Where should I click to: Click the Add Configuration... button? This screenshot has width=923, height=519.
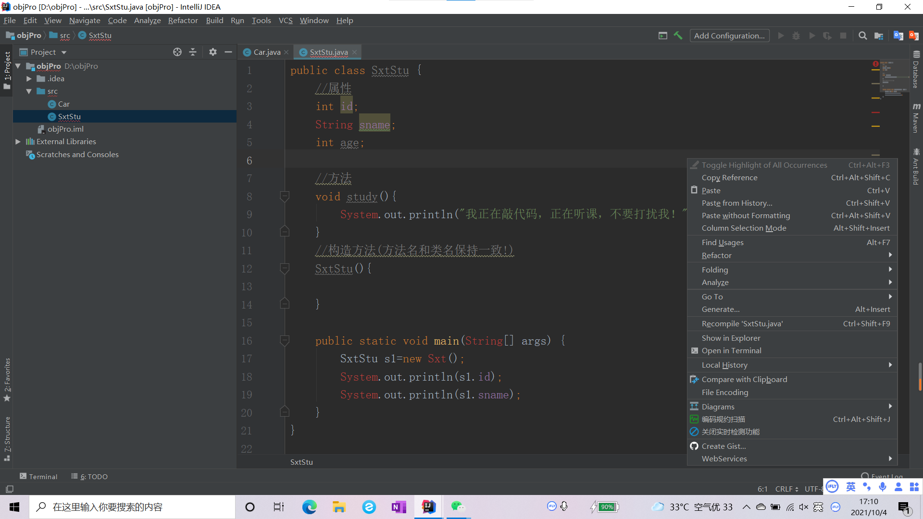[729, 36]
